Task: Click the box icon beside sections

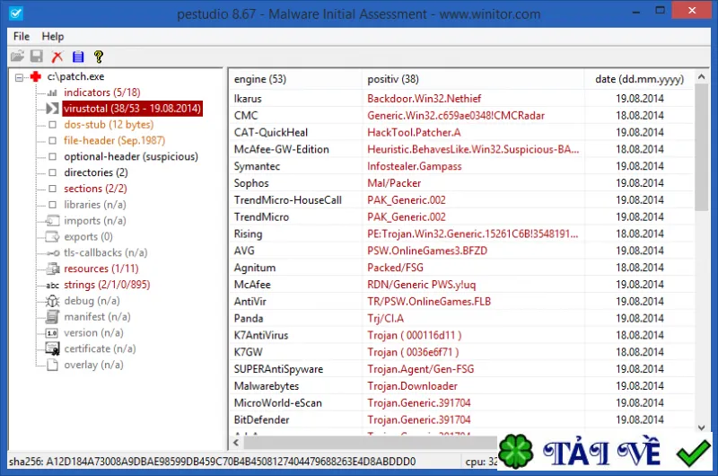Action: (x=52, y=189)
